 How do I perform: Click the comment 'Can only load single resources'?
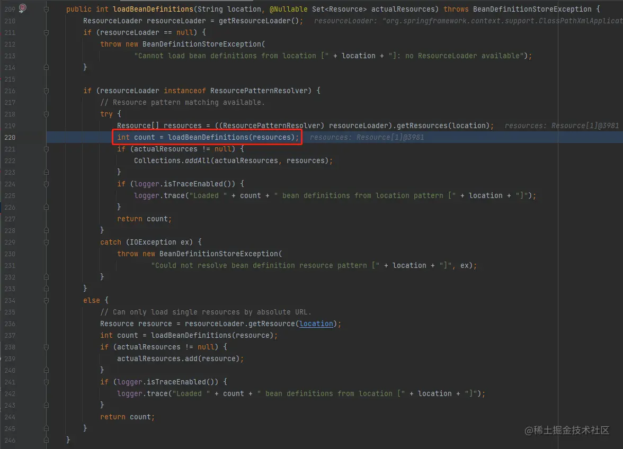pos(206,312)
